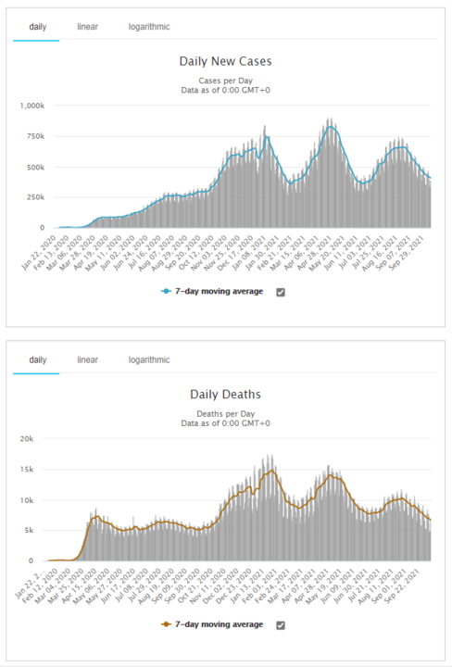Click the 7-day moving average label under cases chart
The width and height of the screenshot is (452, 667).
219,292
